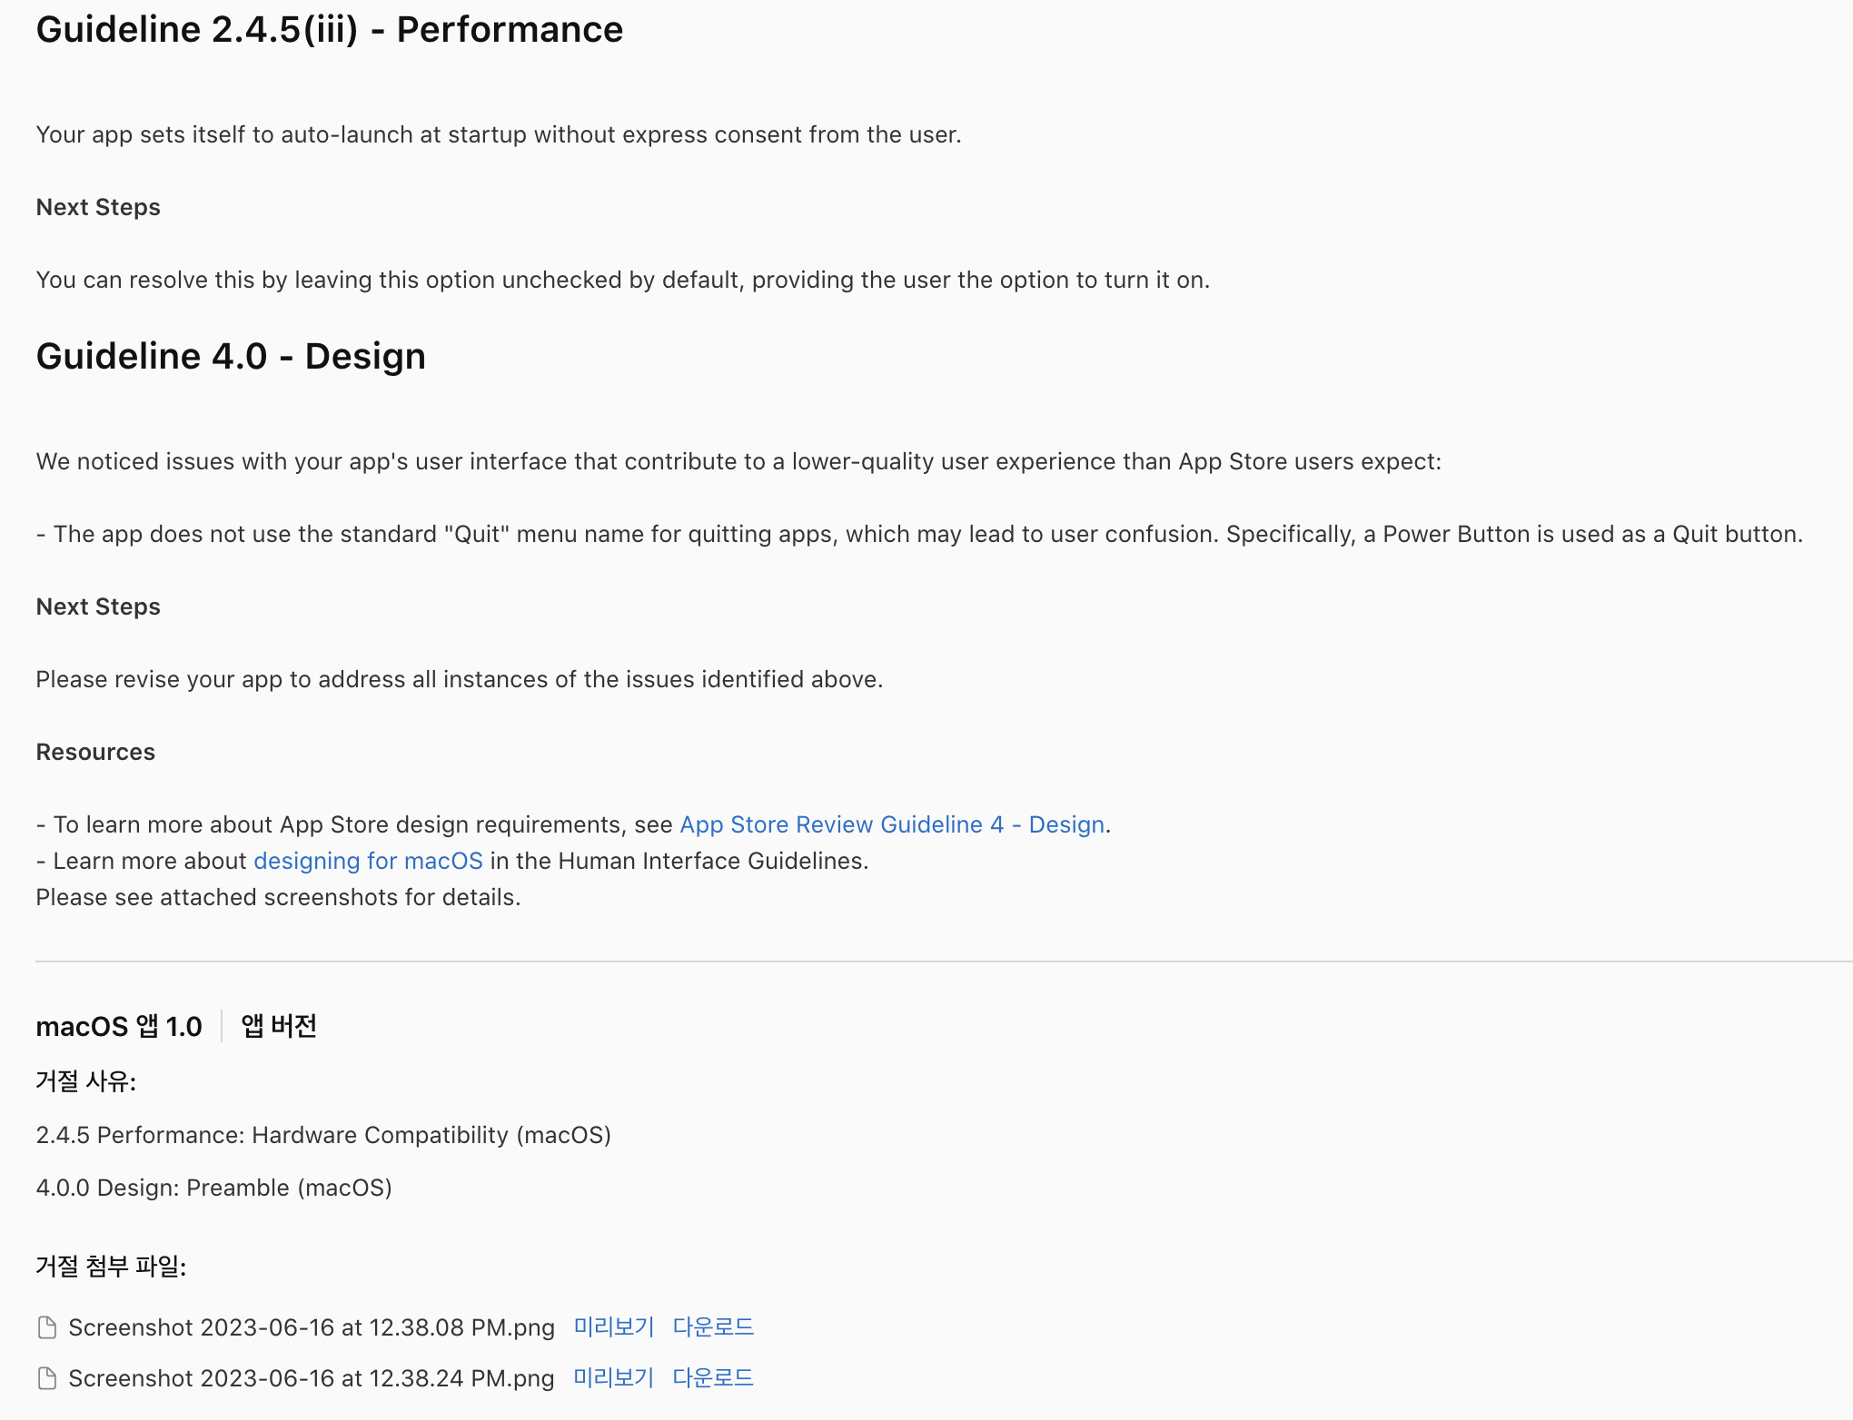Open App Store Review Guideline 4 - Design link
This screenshot has height=1420, width=1853.
(x=891, y=824)
